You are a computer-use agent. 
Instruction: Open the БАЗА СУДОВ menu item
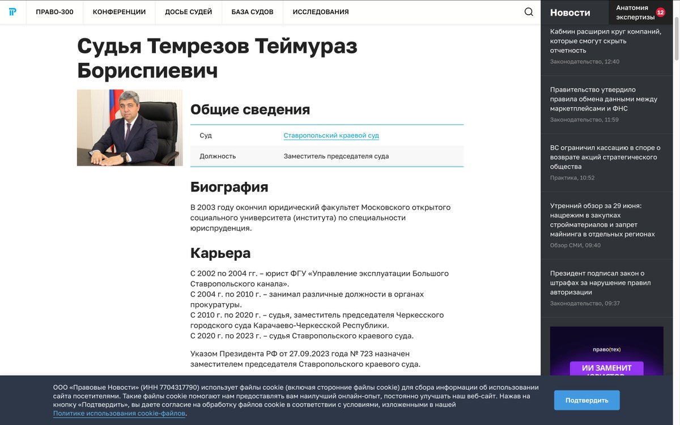click(x=252, y=12)
